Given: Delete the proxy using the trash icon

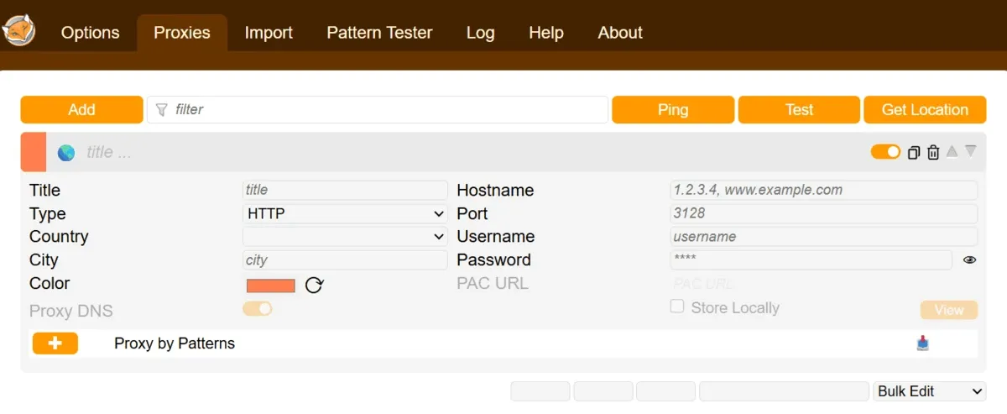Looking at the screenshot, I should [933, 152].
